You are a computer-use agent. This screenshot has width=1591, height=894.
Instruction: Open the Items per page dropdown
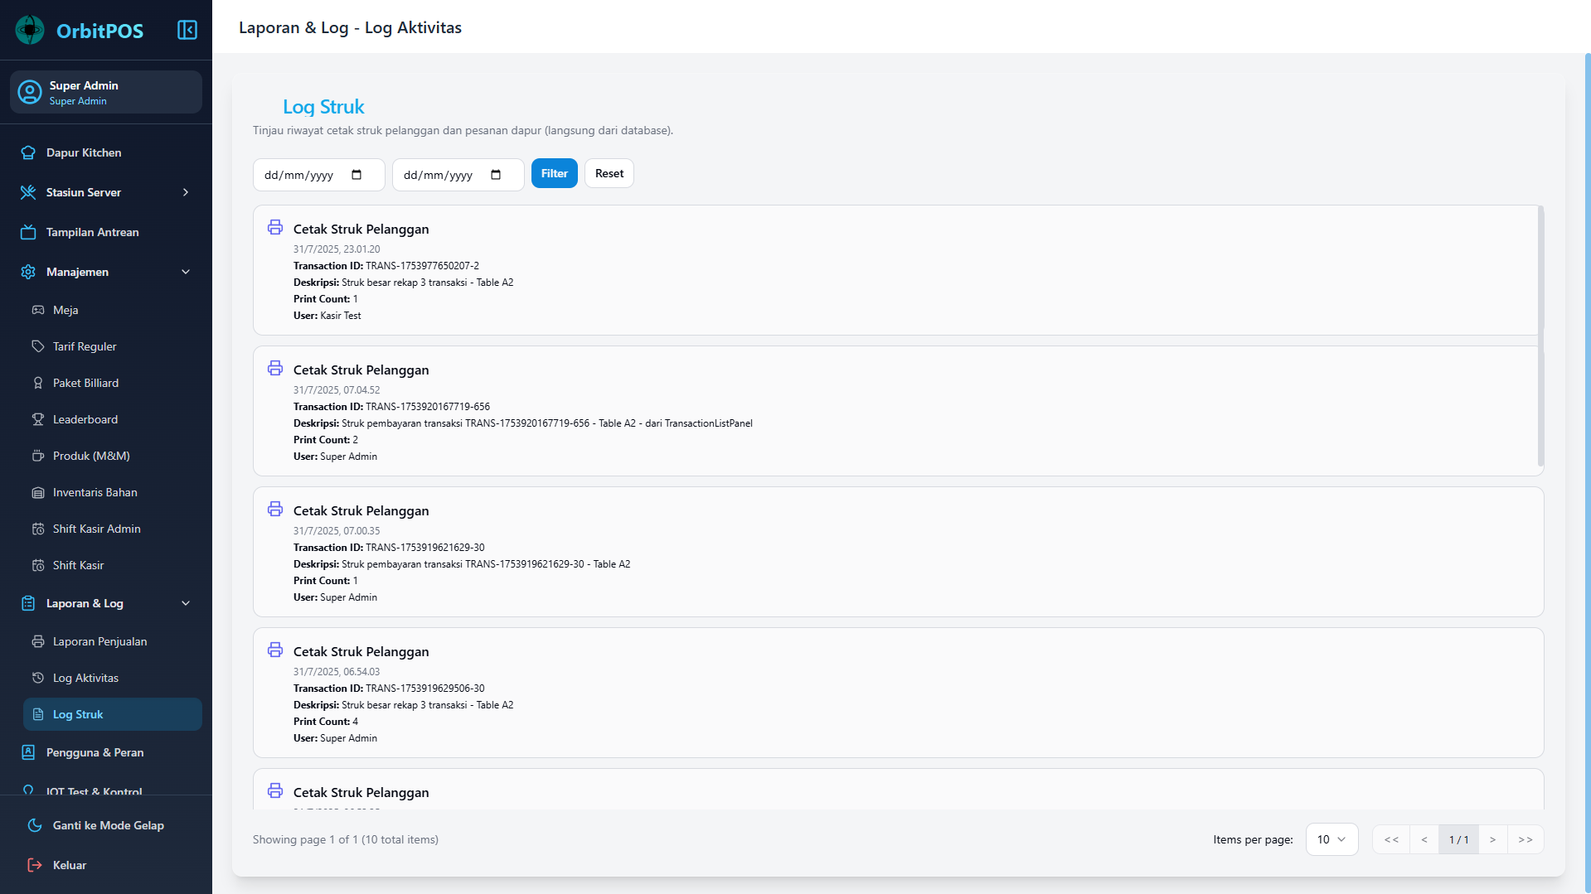[1331, 838]
